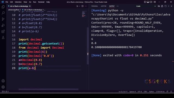Screen dimensions: 174x98
Task: Click line 16 import decimal
Action: 30,39
